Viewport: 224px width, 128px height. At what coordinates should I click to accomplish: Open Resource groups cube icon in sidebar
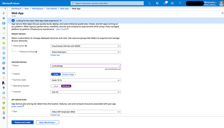click(4, 38)
